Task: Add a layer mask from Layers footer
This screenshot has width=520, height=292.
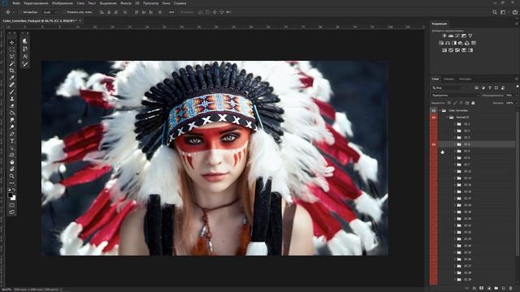Action: click(482, 289)
